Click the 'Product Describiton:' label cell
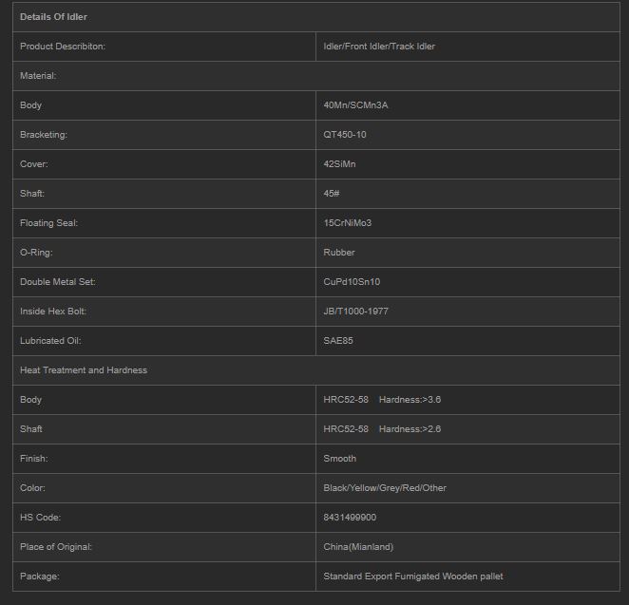This screenshot has width=629, height=605. [x=63, y=47]
